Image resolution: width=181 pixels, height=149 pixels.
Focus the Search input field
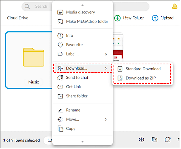pyautogui.click(x=85, y=6)
